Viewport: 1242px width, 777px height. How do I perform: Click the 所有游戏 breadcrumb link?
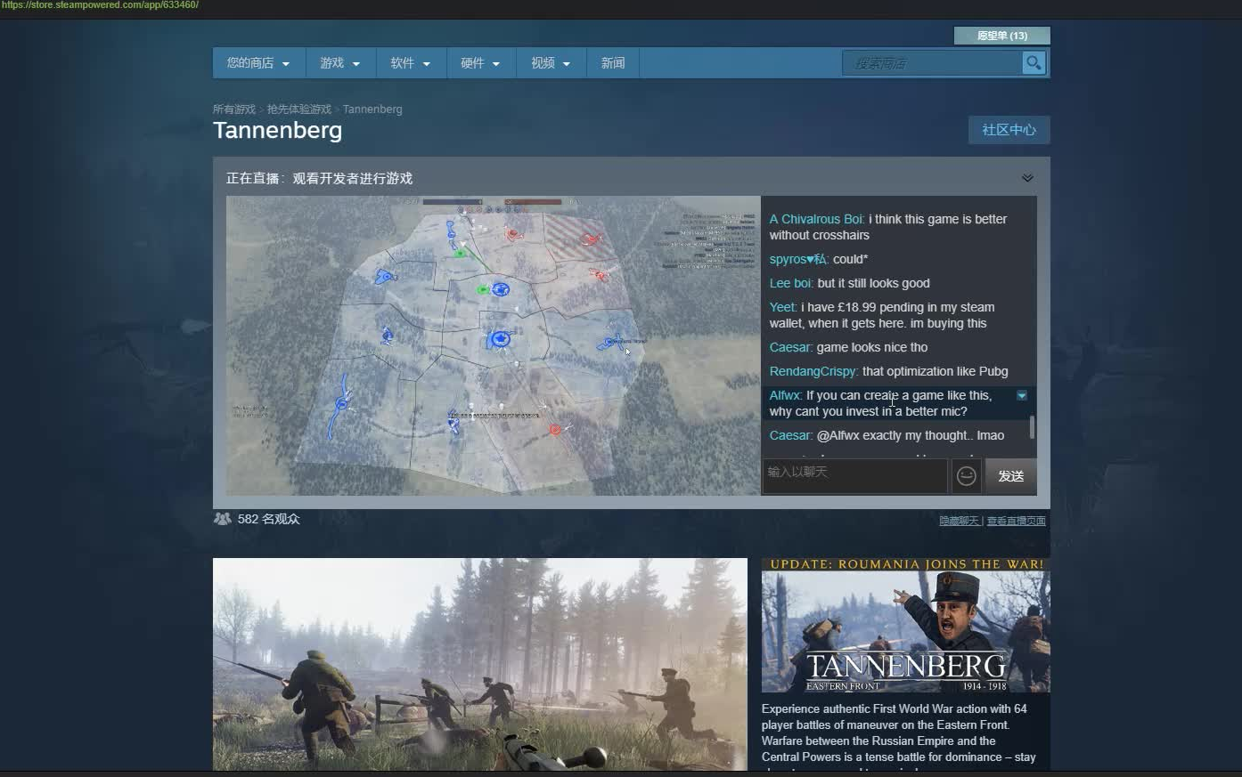click(x=234, y=109)
